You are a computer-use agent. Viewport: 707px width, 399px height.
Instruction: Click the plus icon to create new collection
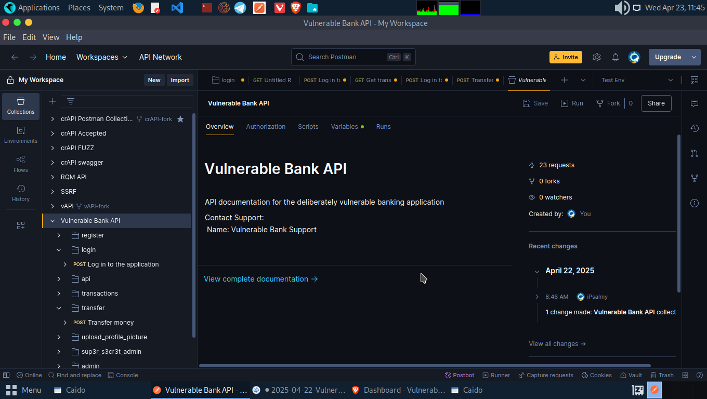[x=52, y=101]
